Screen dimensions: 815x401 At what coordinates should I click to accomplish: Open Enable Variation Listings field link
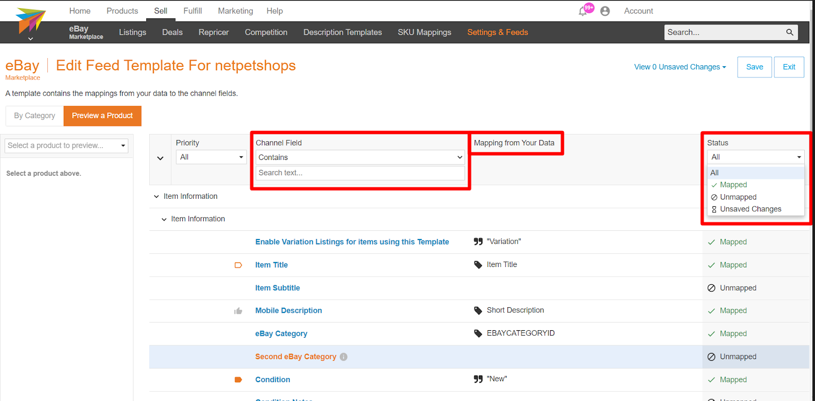[x=352, y=242]
